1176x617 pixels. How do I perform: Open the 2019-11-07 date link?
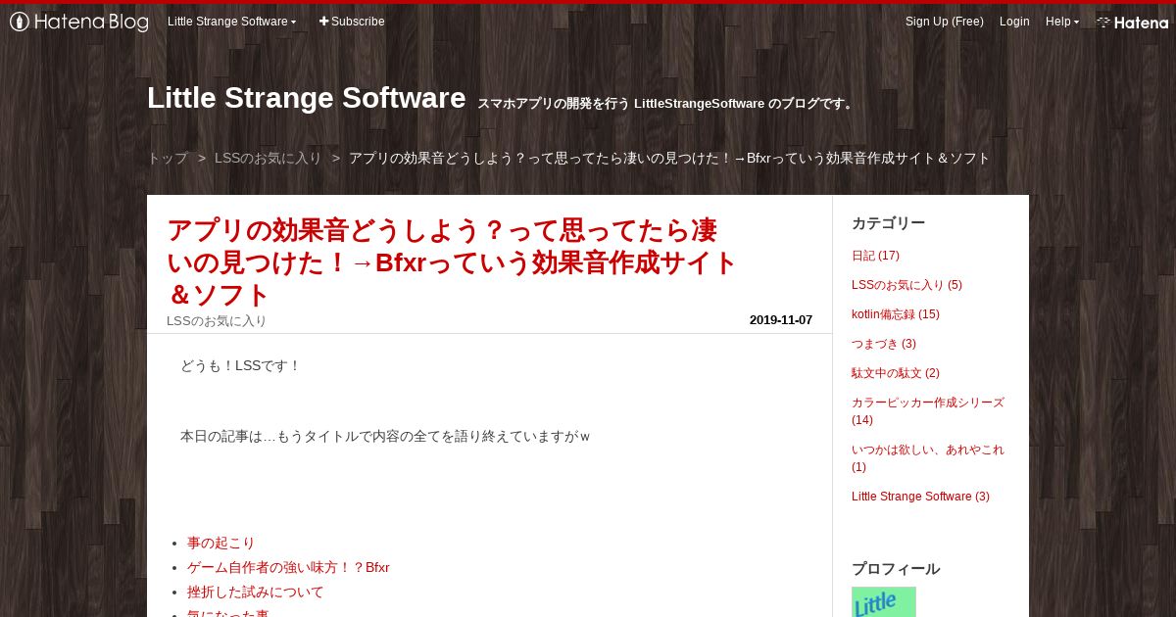click(781, 320)
